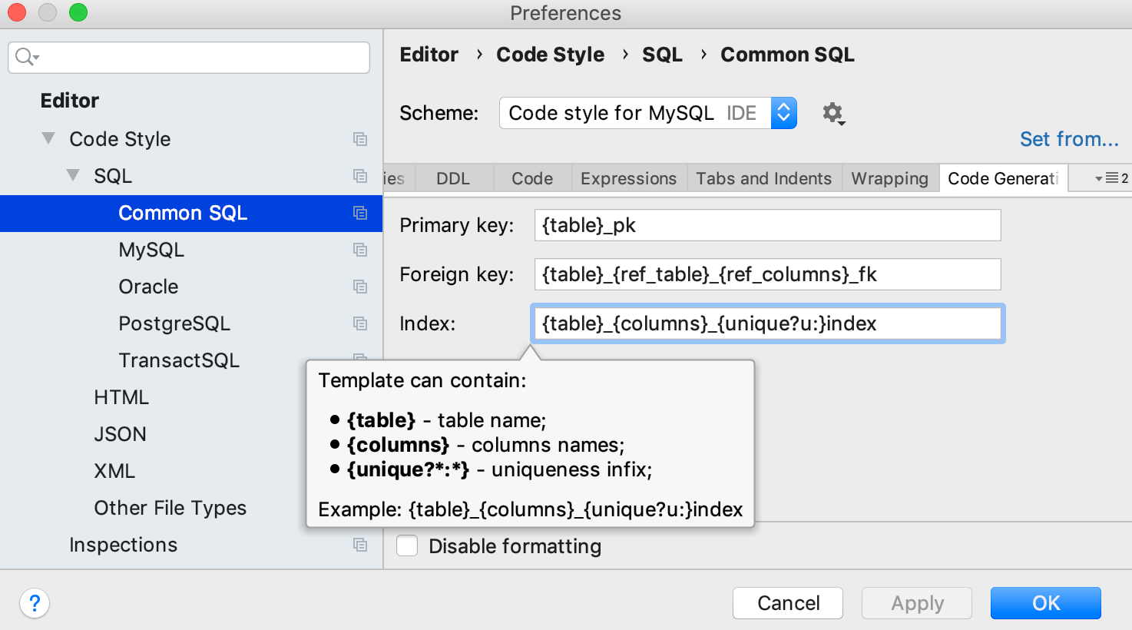Click the copy icon next to MySQL

(x=360, y=250)
